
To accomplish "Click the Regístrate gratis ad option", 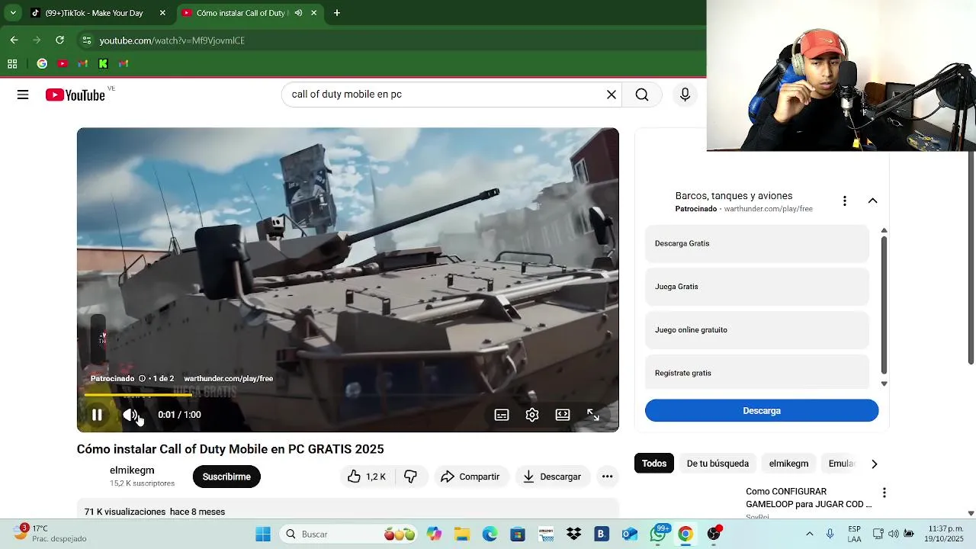I will pyautogui.click(x=757, y=372).
